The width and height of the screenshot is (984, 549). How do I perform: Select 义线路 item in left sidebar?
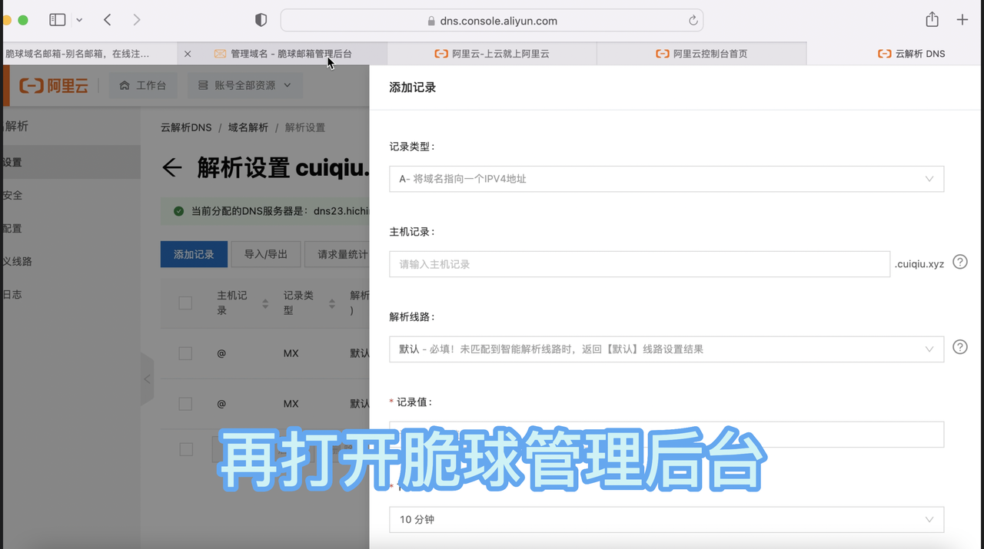point(71,261)
